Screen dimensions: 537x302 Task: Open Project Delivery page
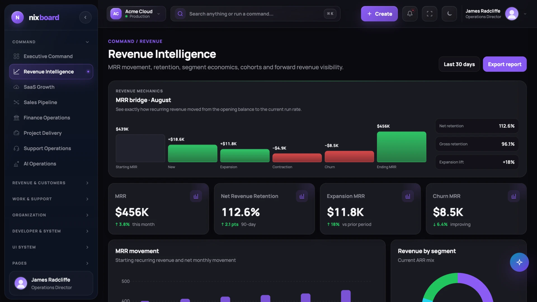(51, 133)
